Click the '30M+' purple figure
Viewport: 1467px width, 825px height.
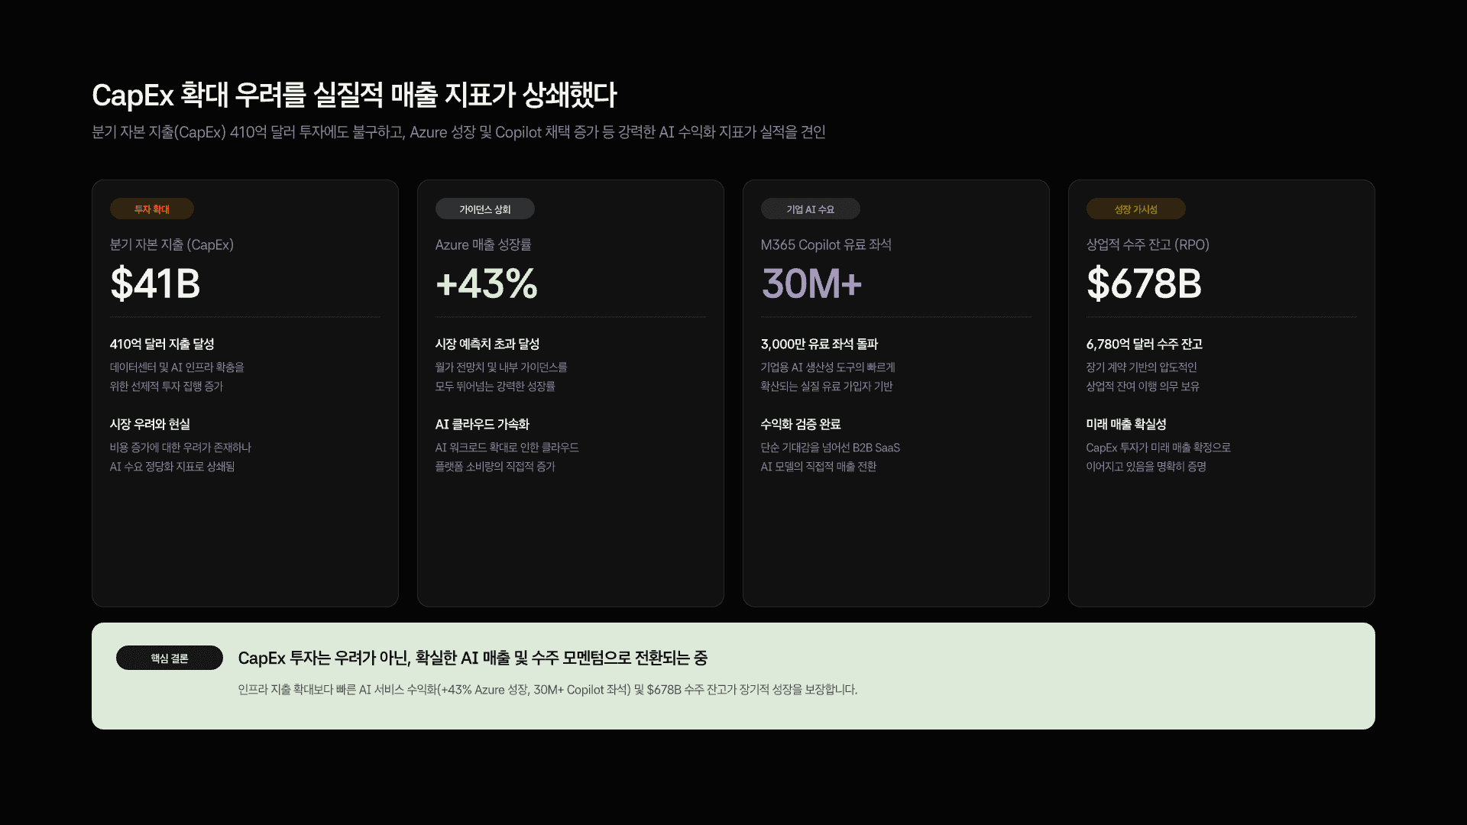tap(811, 283)
